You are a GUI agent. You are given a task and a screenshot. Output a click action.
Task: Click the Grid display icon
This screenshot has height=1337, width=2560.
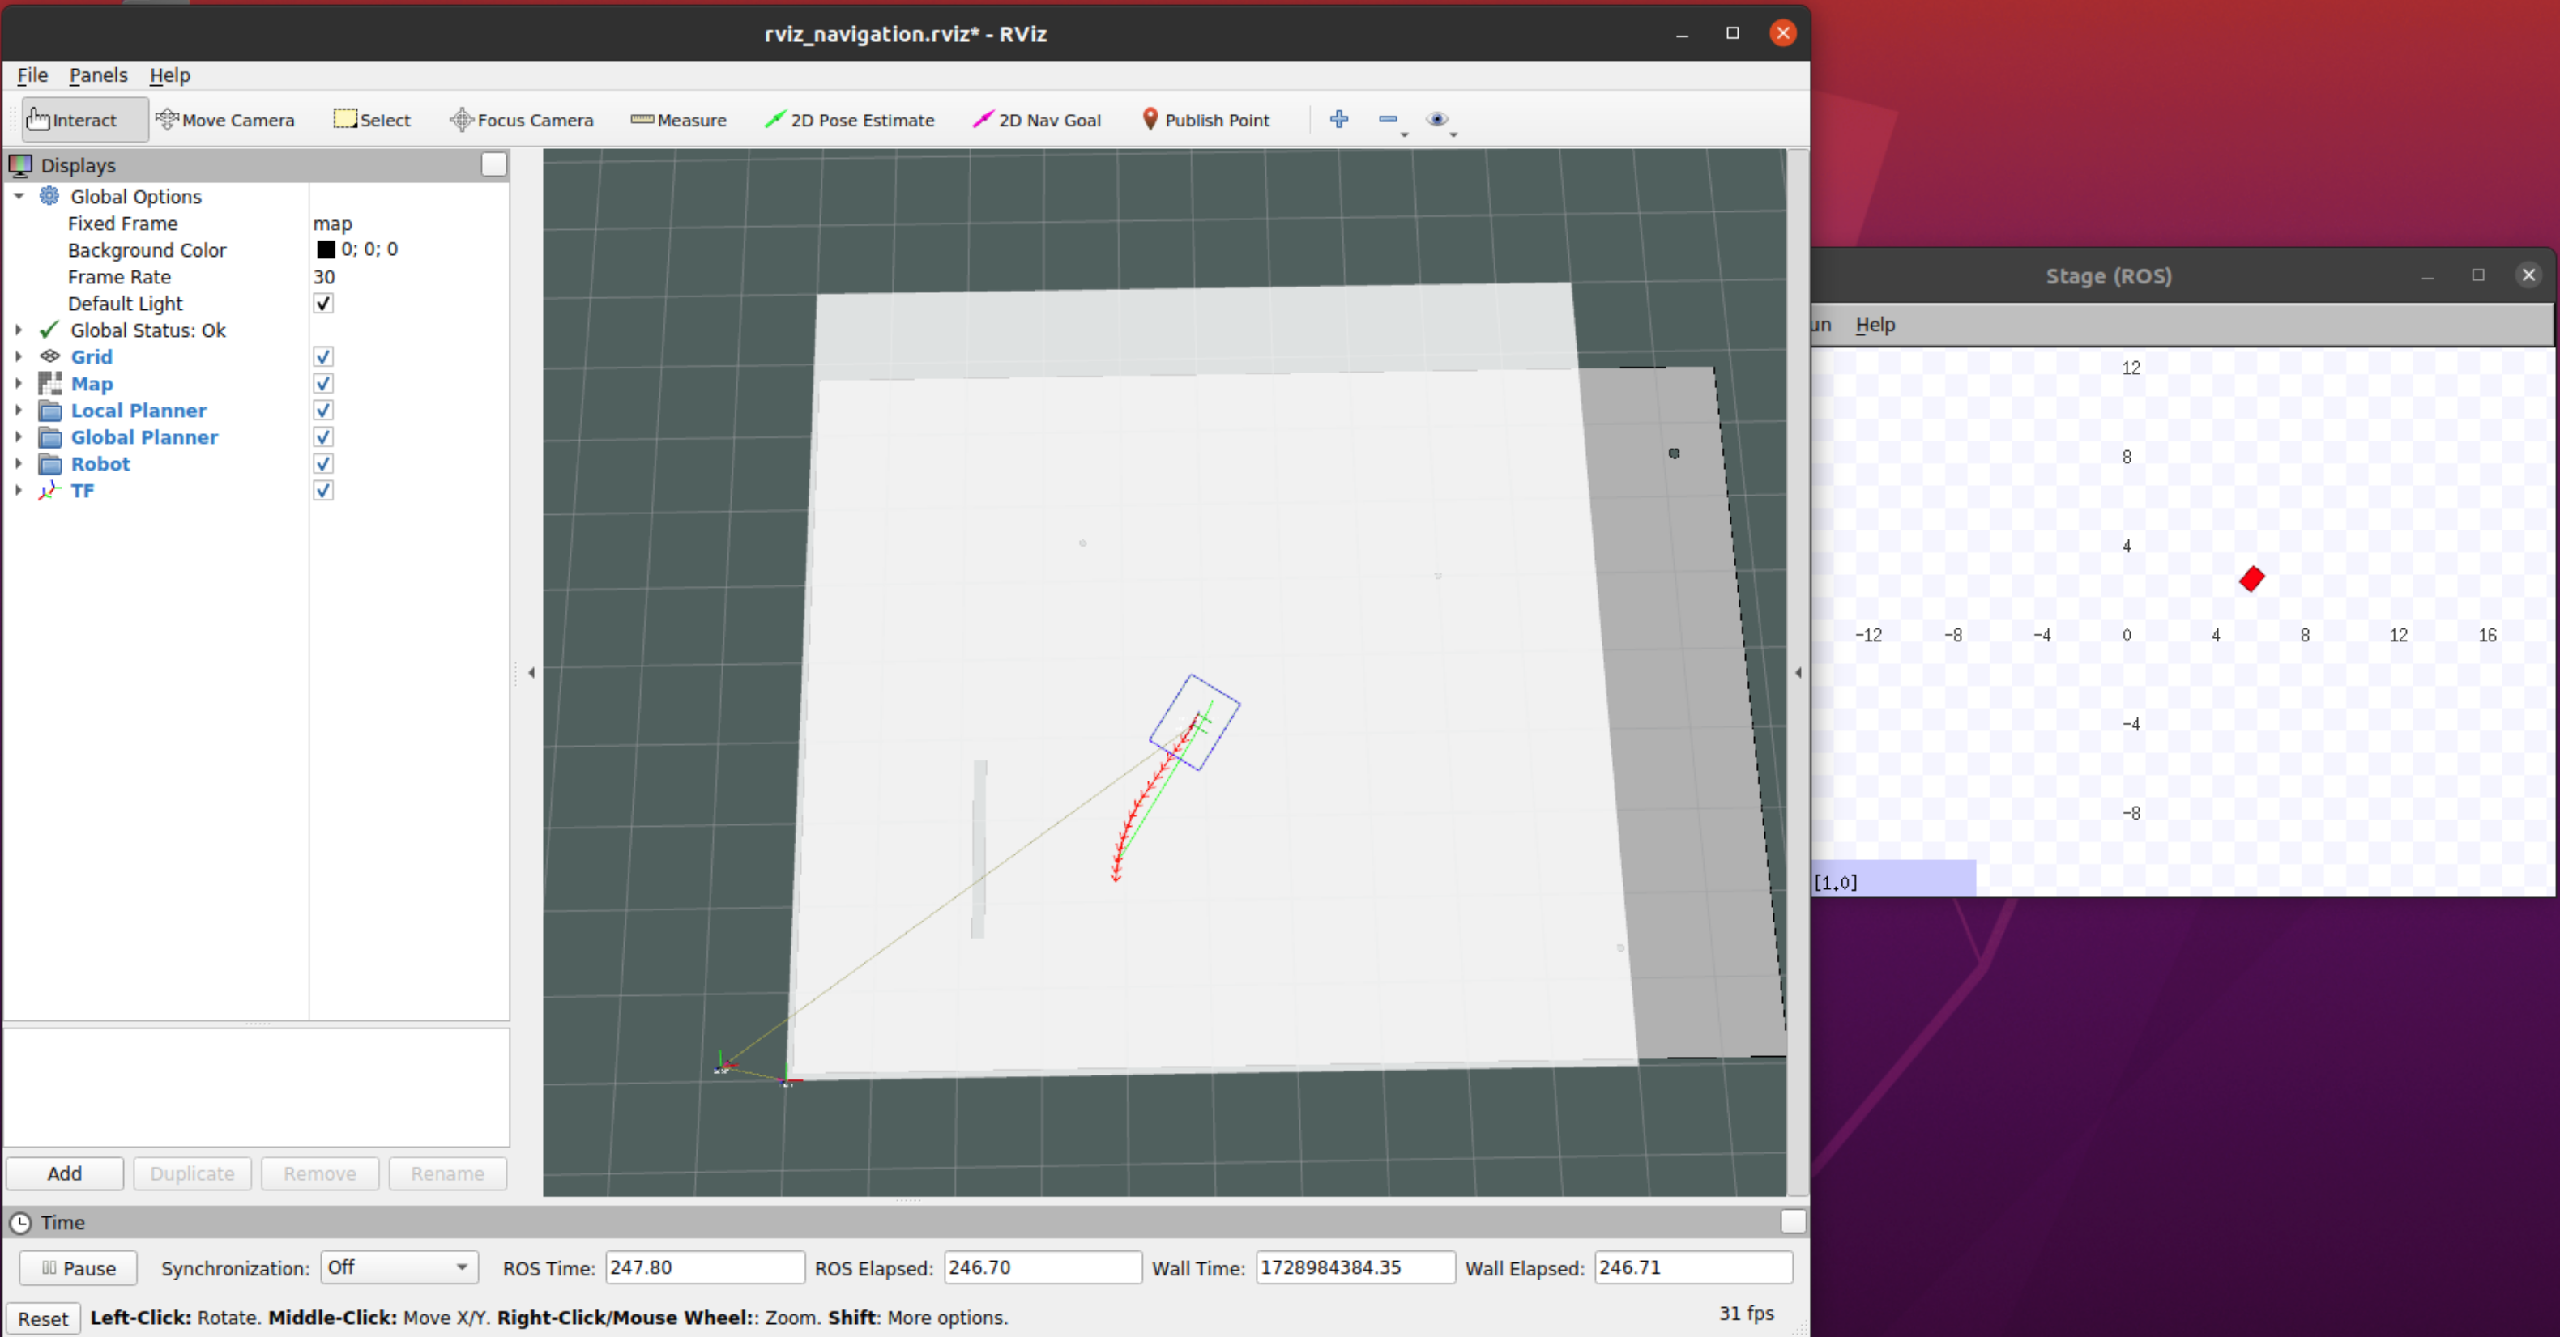[x=49, y=356]
